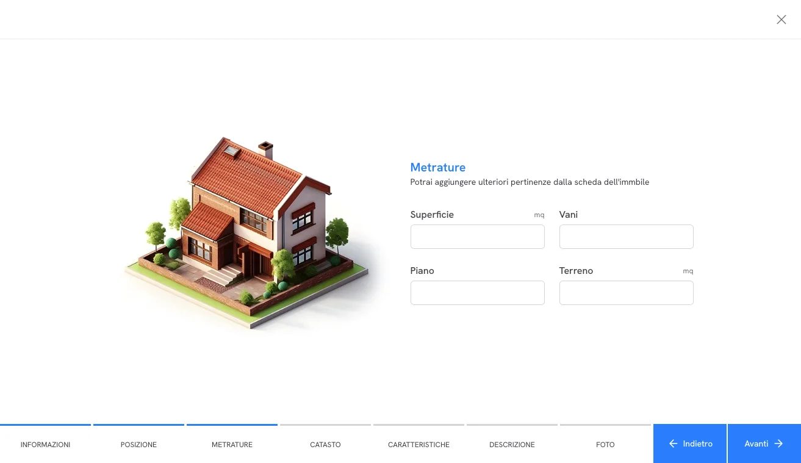Click the Vani field label
The width and height of the screenshot is (801, 463).
(568, 215)
